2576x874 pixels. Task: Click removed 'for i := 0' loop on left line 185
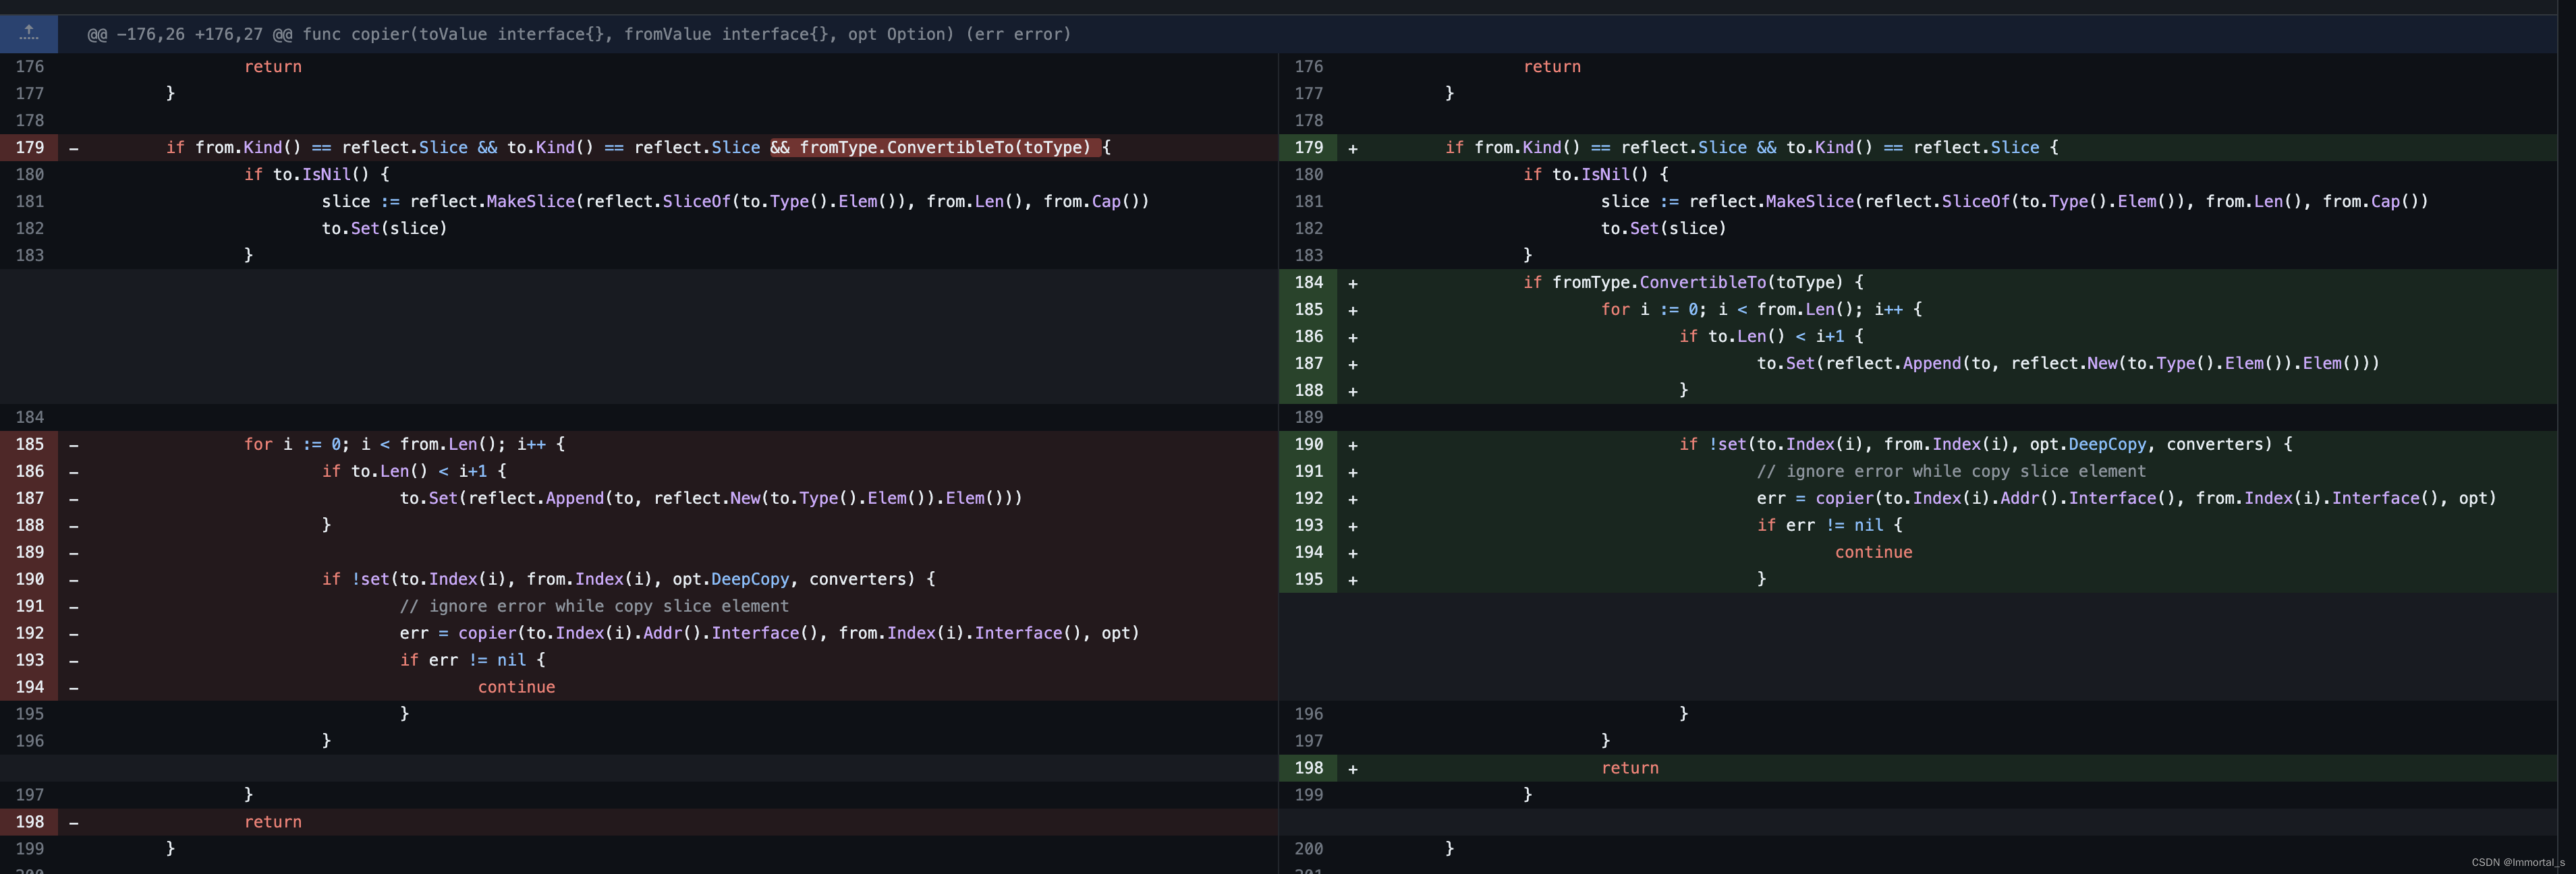tap(404, 444)
